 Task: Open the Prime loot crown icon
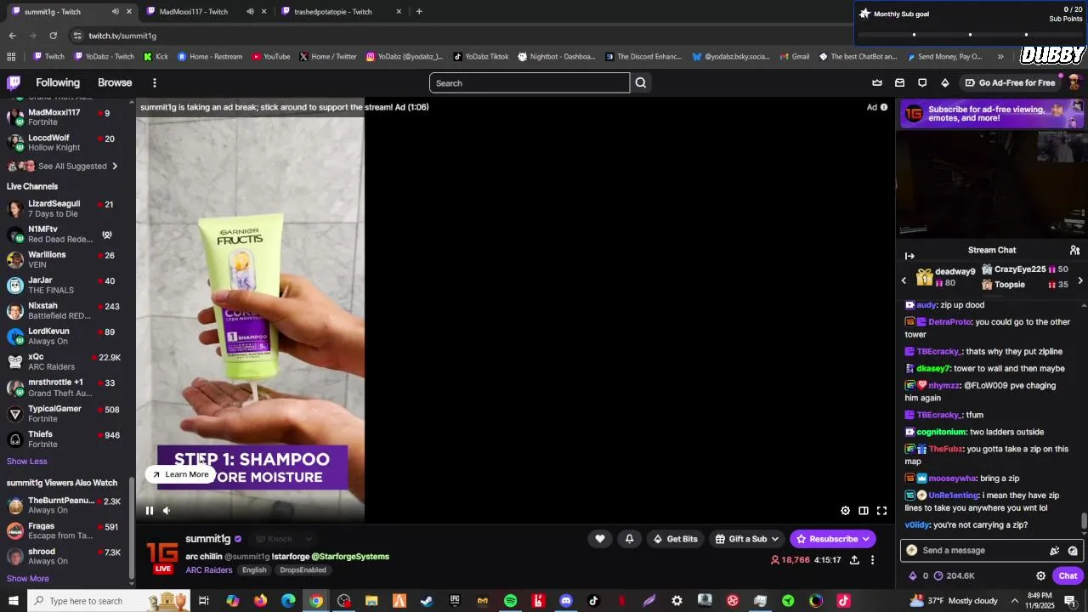[877, 82]
